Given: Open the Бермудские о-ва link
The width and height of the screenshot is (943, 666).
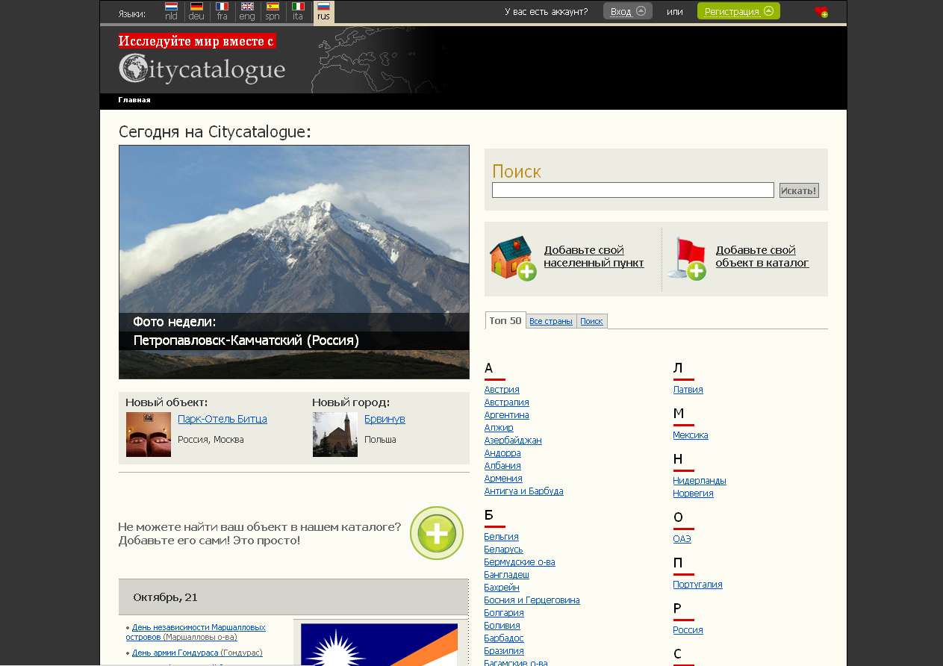Looking at the screenshot, I should click(520, 562).
